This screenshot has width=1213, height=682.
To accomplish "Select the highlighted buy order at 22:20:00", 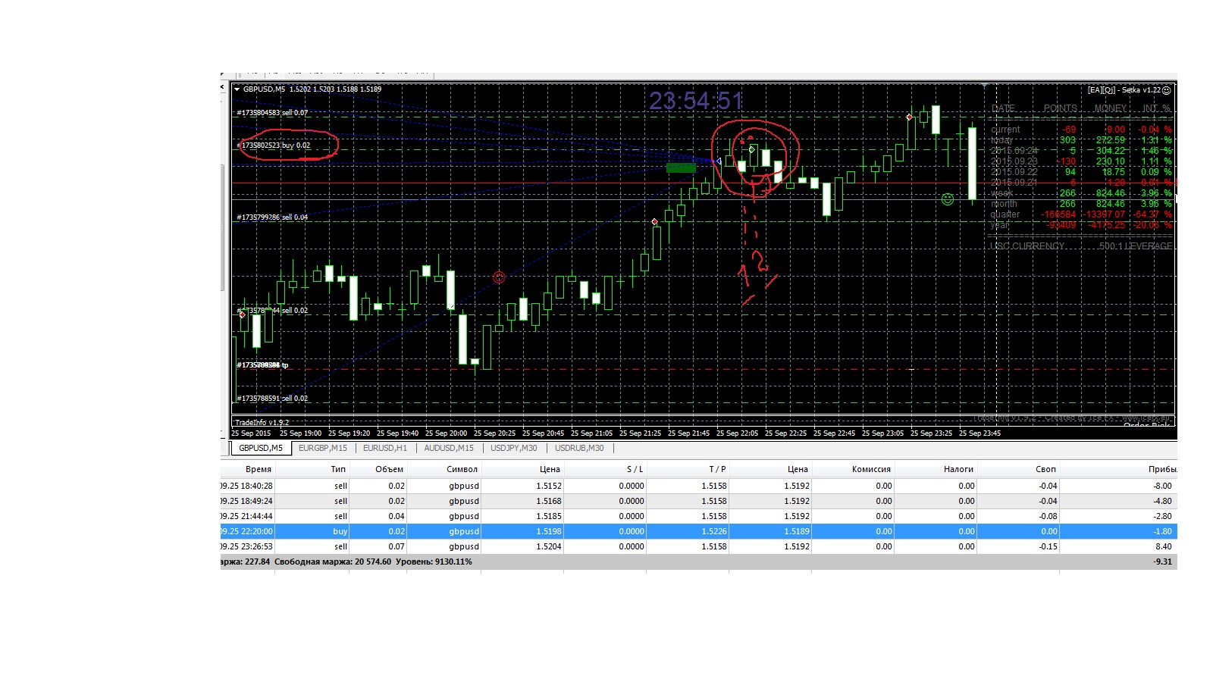I will point(698,531).
